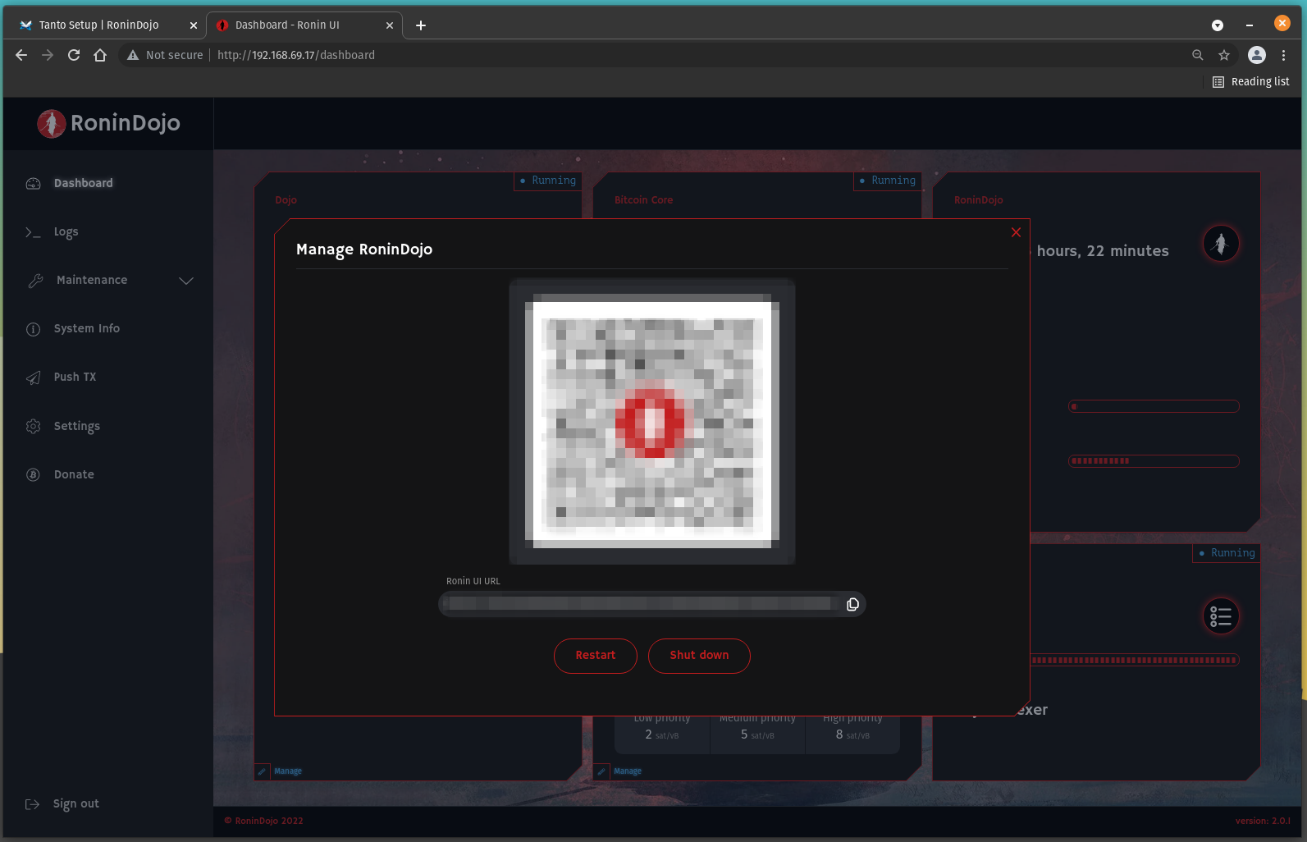Click the Dojo Manage pencil icon
This screenshot has width=1307, height=842.
262,771
